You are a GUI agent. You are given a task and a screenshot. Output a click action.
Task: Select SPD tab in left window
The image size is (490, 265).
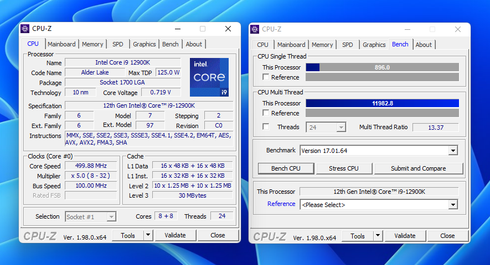pos(118,44)
